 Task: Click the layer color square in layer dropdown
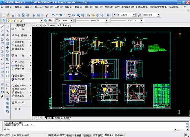(21, 21)
